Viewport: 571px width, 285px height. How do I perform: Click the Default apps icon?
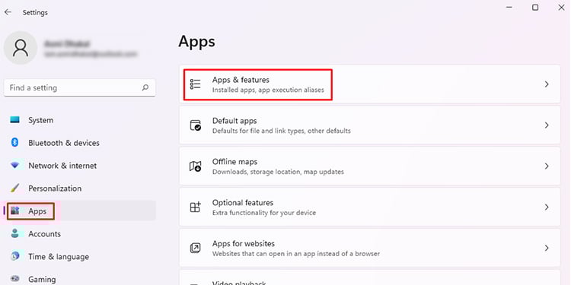point(195,125)
